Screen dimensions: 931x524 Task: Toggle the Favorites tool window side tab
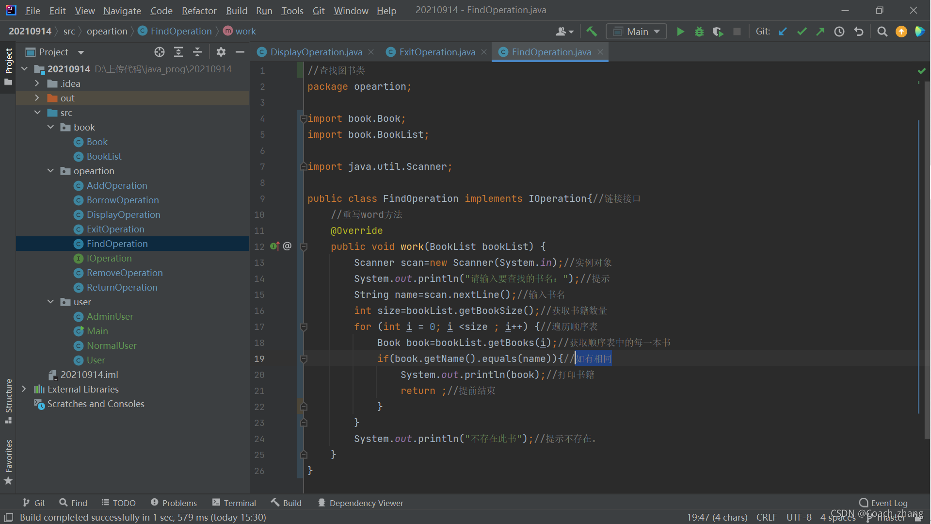8,462
